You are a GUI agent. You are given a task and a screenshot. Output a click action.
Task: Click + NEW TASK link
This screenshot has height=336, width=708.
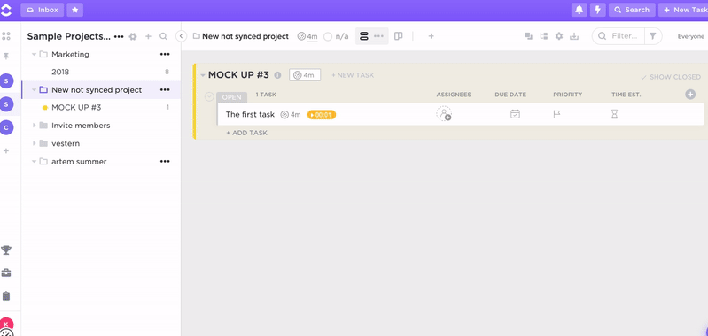click(353, 75)
